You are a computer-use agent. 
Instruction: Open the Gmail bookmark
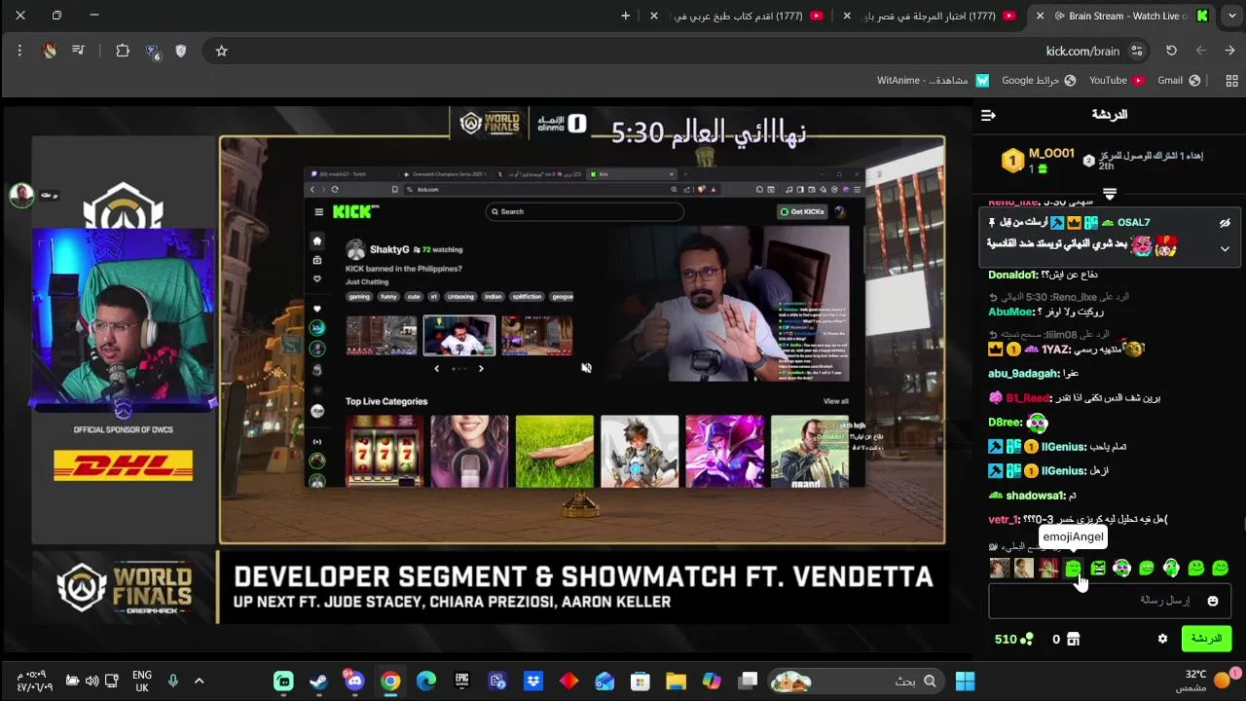point(1178,80)
